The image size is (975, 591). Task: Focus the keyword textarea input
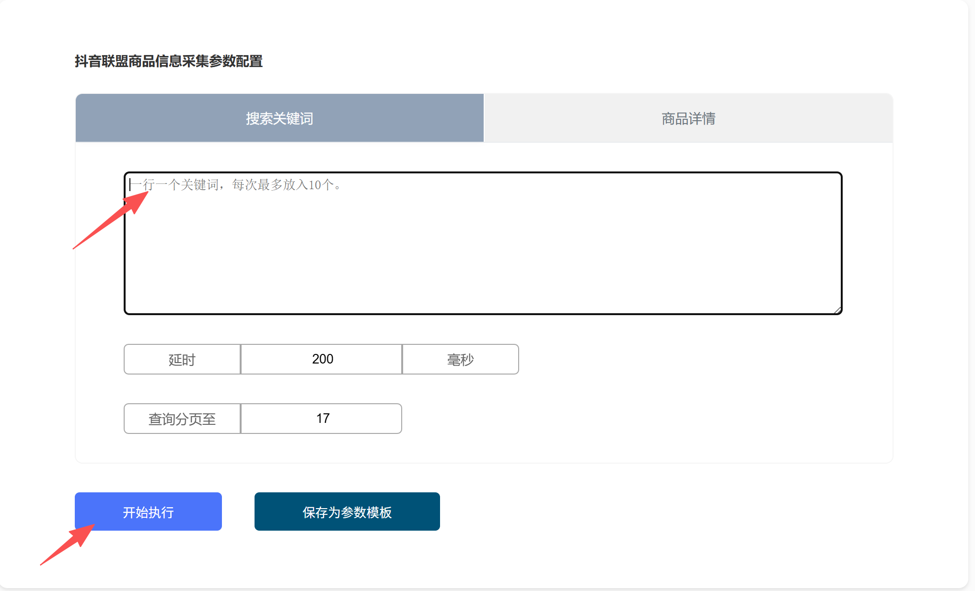tap(483, 243)
